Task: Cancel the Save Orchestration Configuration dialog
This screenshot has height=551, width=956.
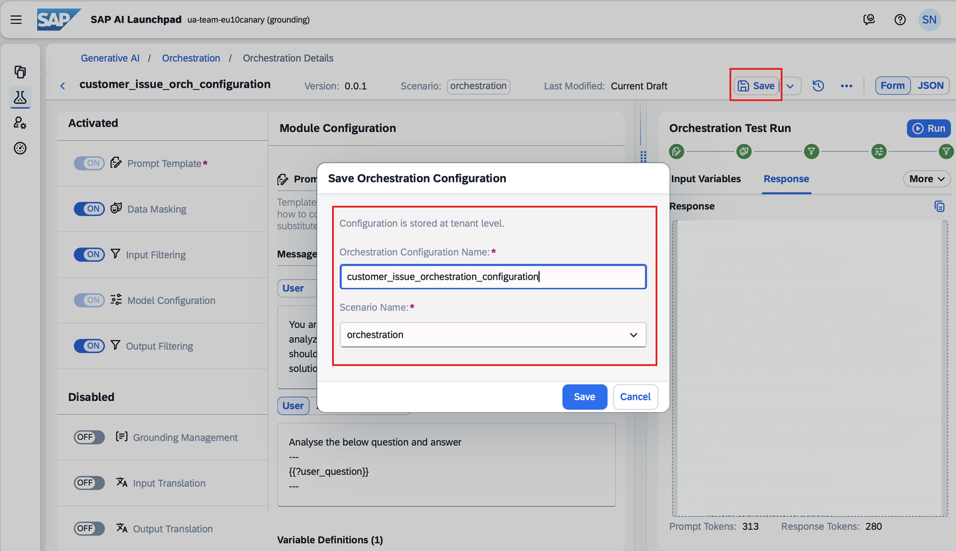Action: pos(635,396)
